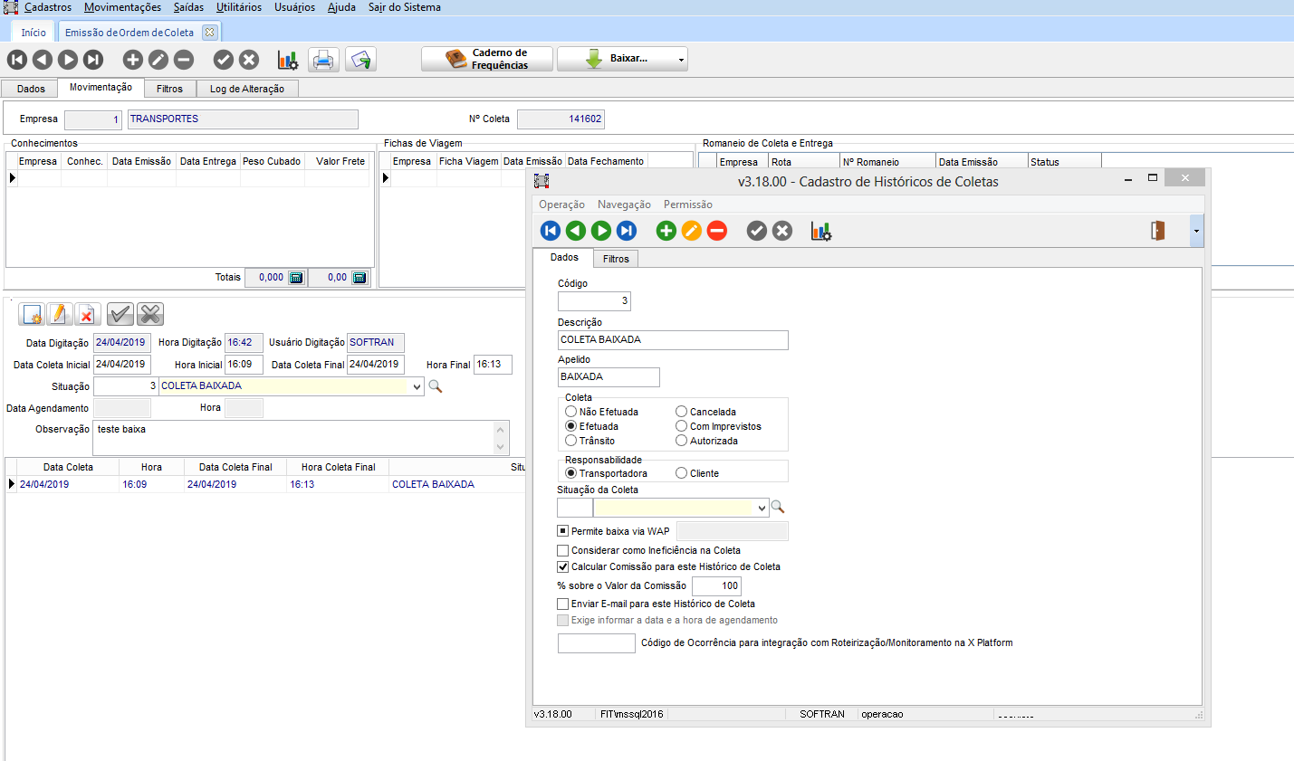Screen dimensions: 1294x761
Task: Switch to Log de Alteração tab
Action: pyautogui.click(x=246, y=89)
